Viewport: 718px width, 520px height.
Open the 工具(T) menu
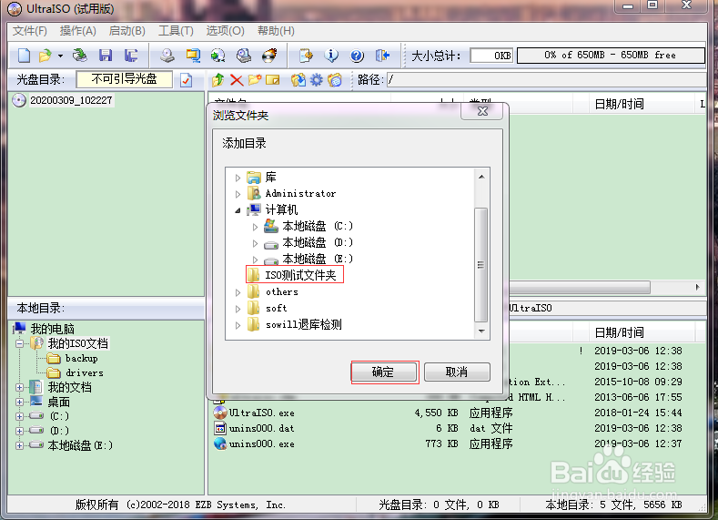[176, 31]
